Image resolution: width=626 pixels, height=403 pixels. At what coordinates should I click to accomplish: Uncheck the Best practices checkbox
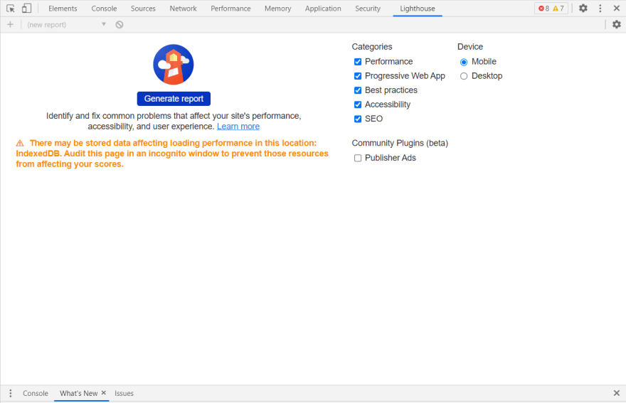[358, 90]
